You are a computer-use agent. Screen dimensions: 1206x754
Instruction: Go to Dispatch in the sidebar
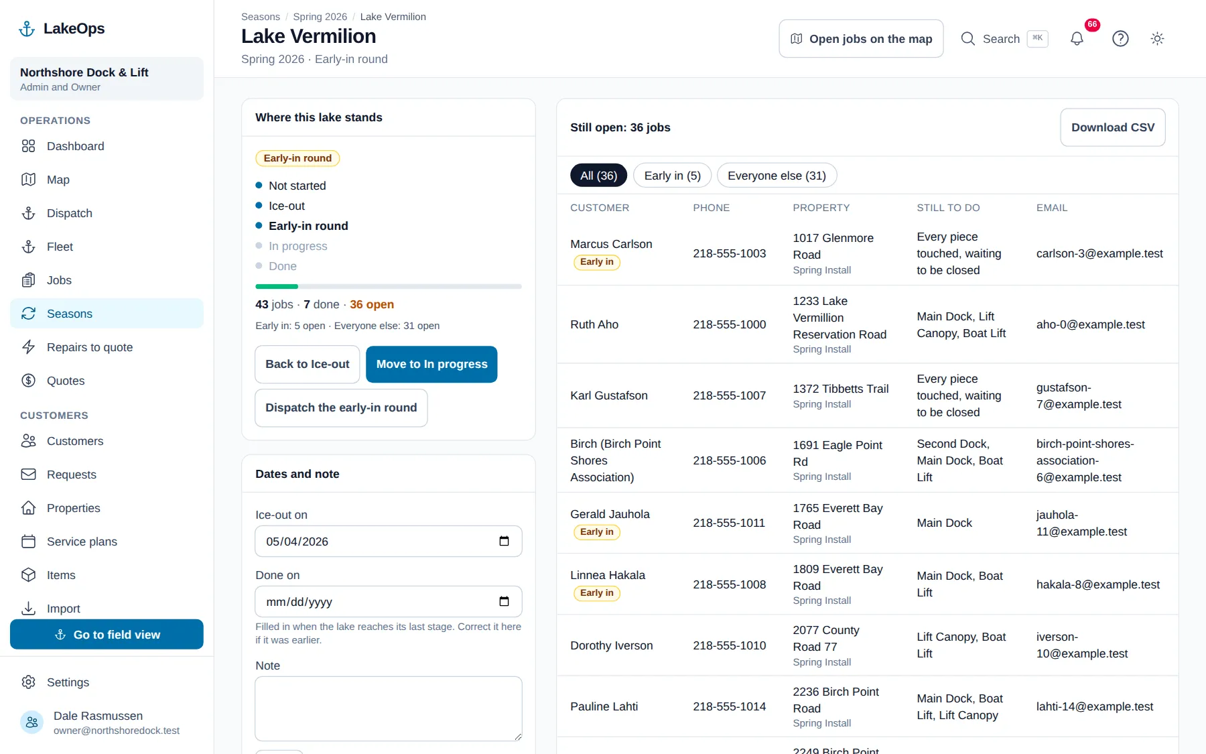(107, 213)
